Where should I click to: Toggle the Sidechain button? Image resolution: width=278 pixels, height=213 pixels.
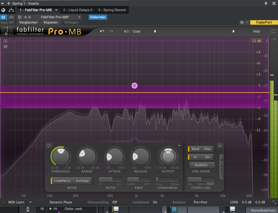pos(98,17)
